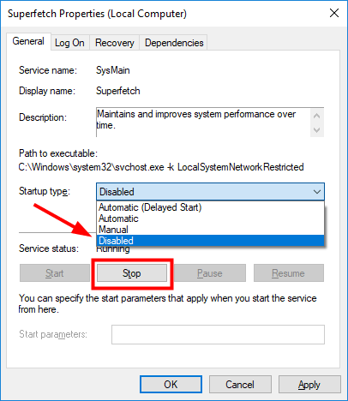Screen dimensions: 348x401
Task: Click the Pause service button
Action: coord(210,273)
